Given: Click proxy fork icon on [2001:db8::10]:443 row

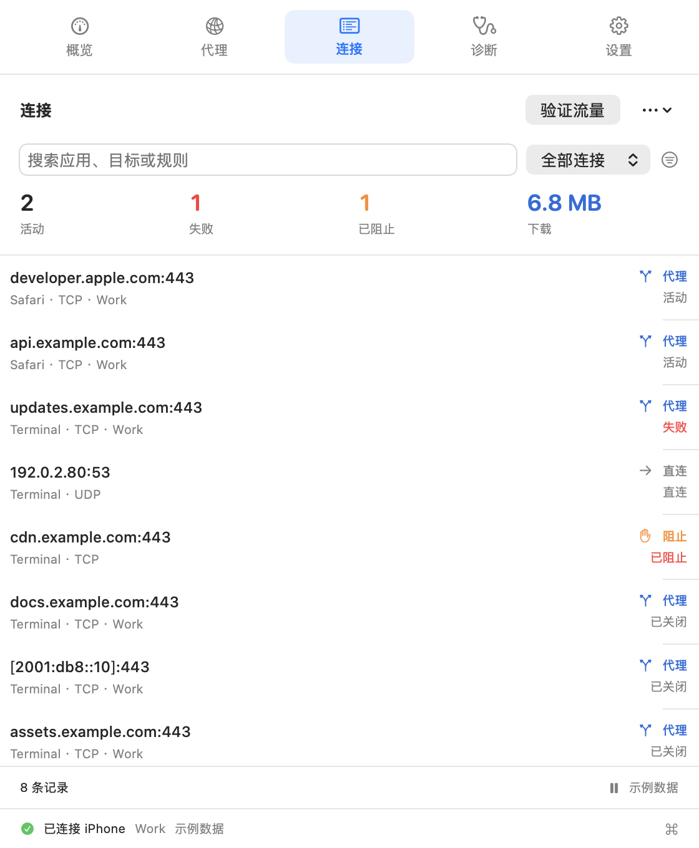Looking at the screenshot, I should tap(645, 665).
